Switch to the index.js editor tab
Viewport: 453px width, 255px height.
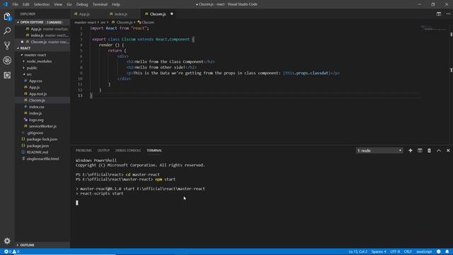pos(121,14)
